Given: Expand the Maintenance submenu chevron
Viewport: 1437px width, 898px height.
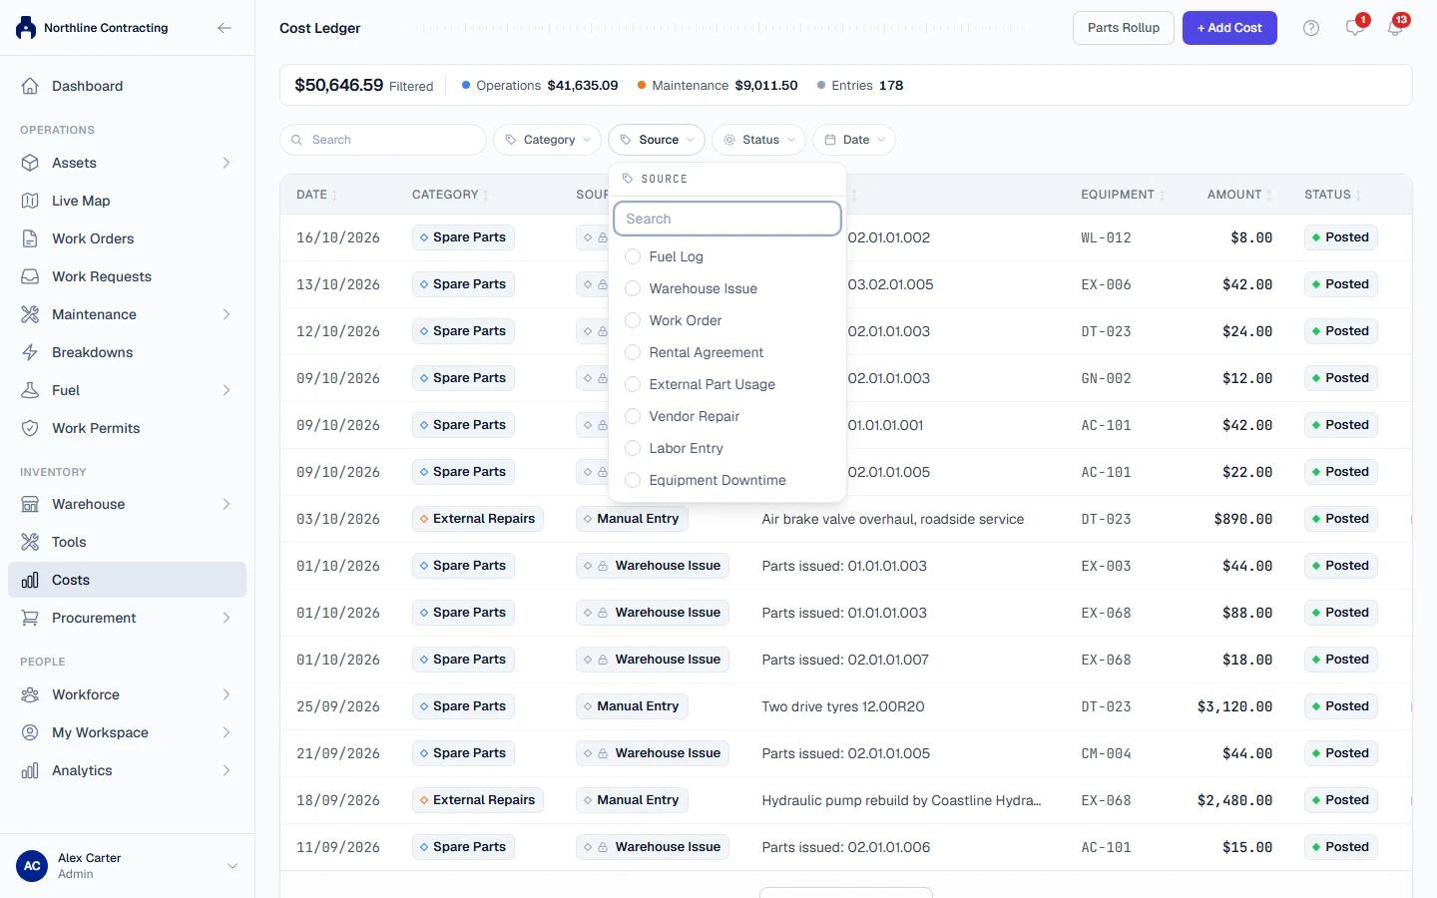Looking at the screenshot, I should point(227,314).
